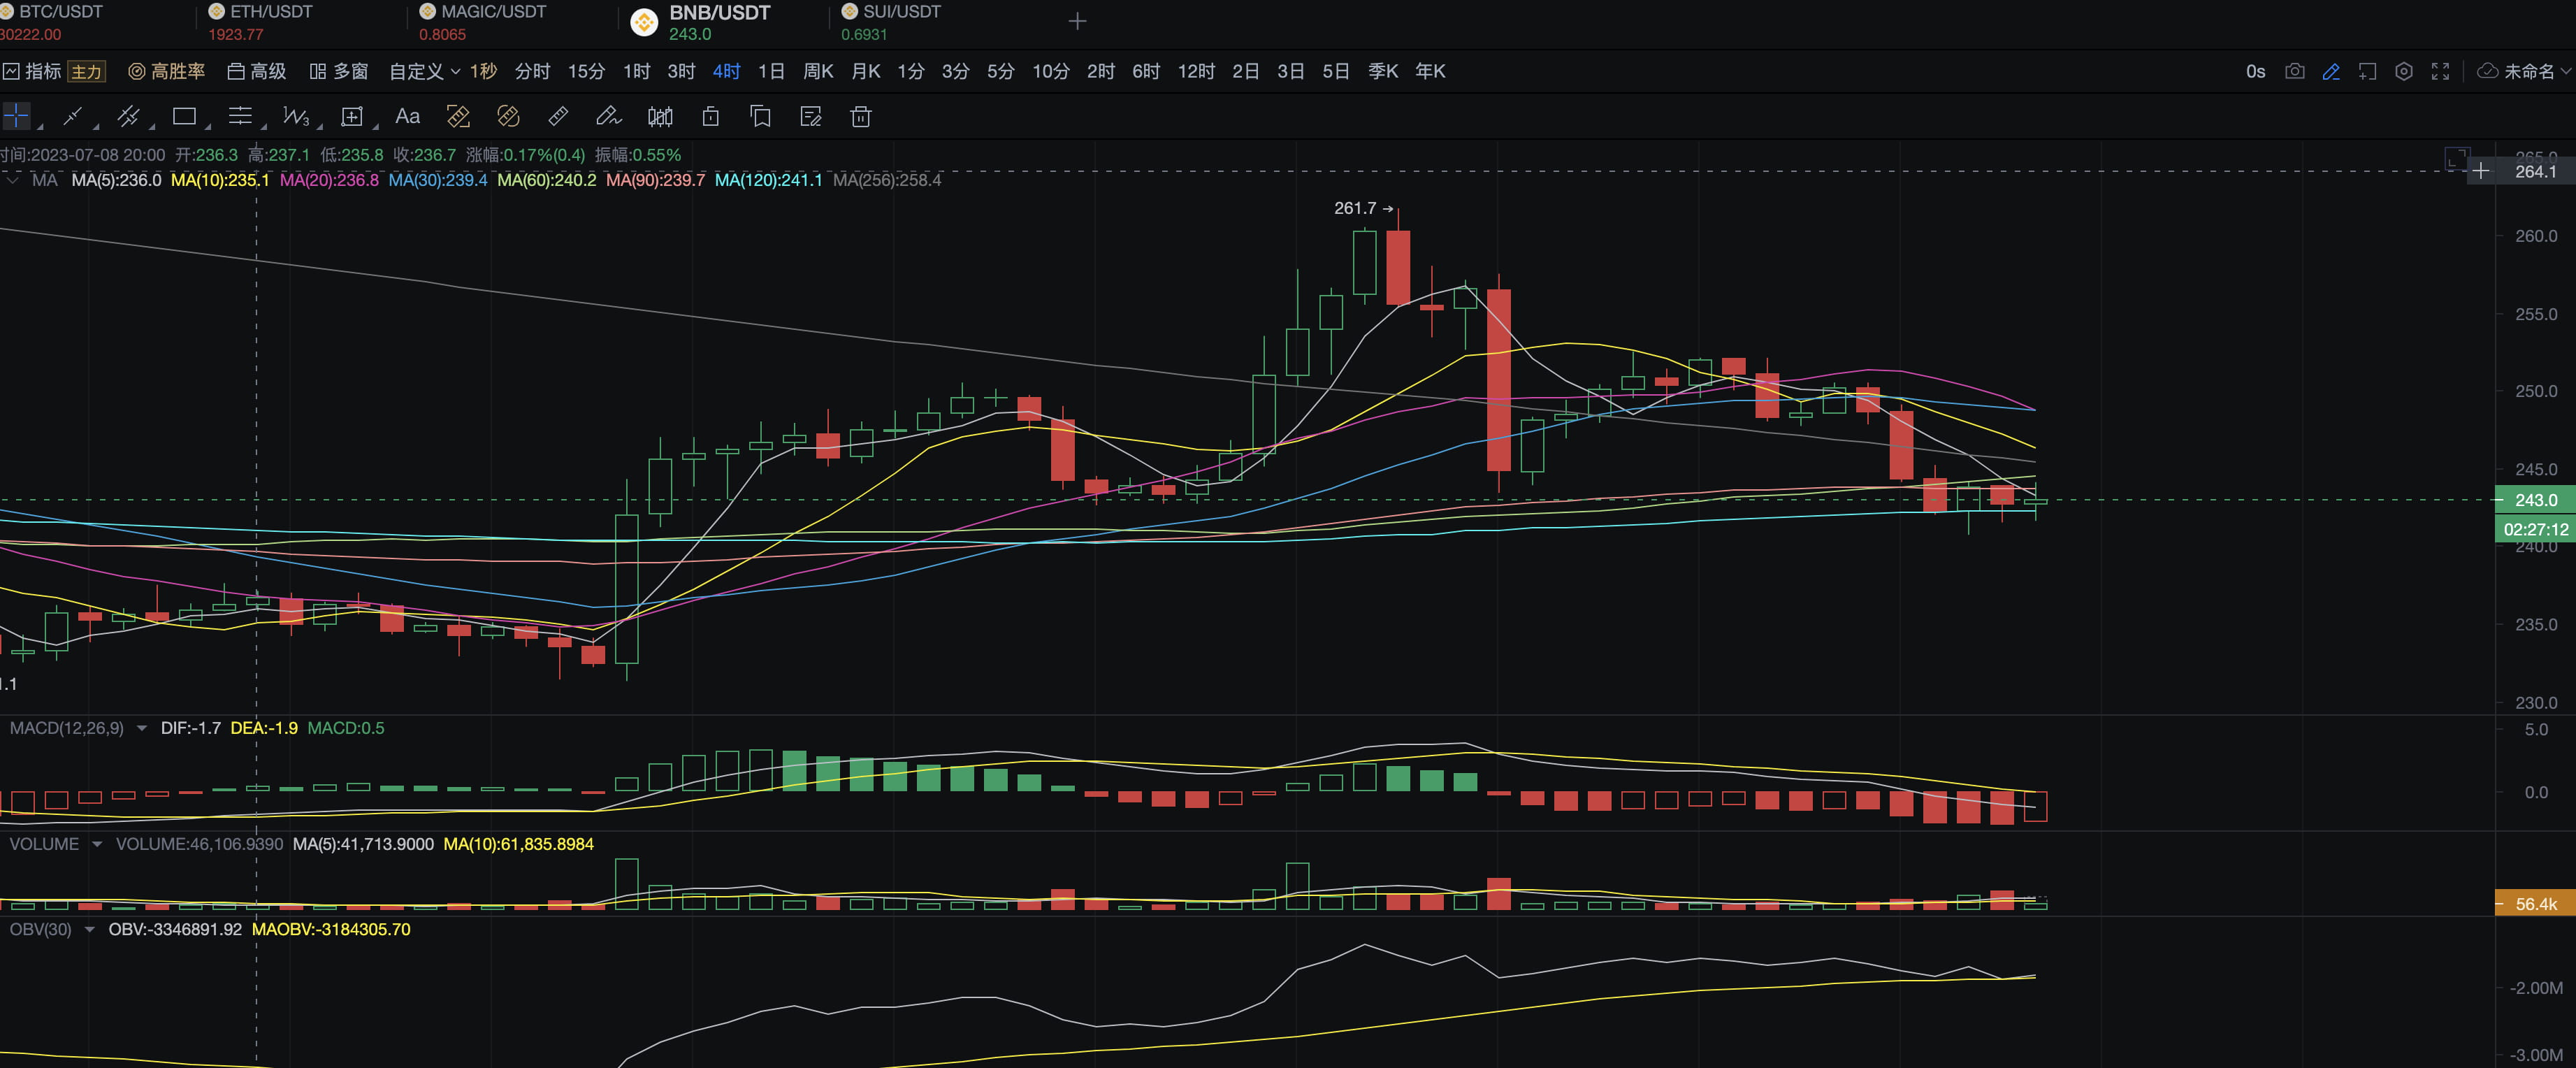Select the trend line drawing tool

(72, 116)
